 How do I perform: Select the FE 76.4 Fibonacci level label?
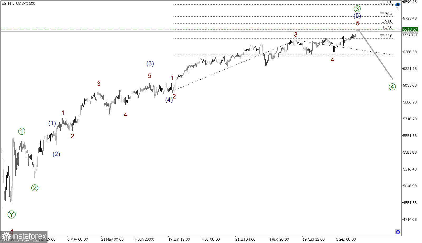coord(386,14)
